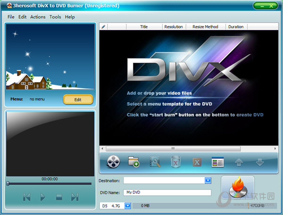Click the app icon in the title bar

[9, 6]
